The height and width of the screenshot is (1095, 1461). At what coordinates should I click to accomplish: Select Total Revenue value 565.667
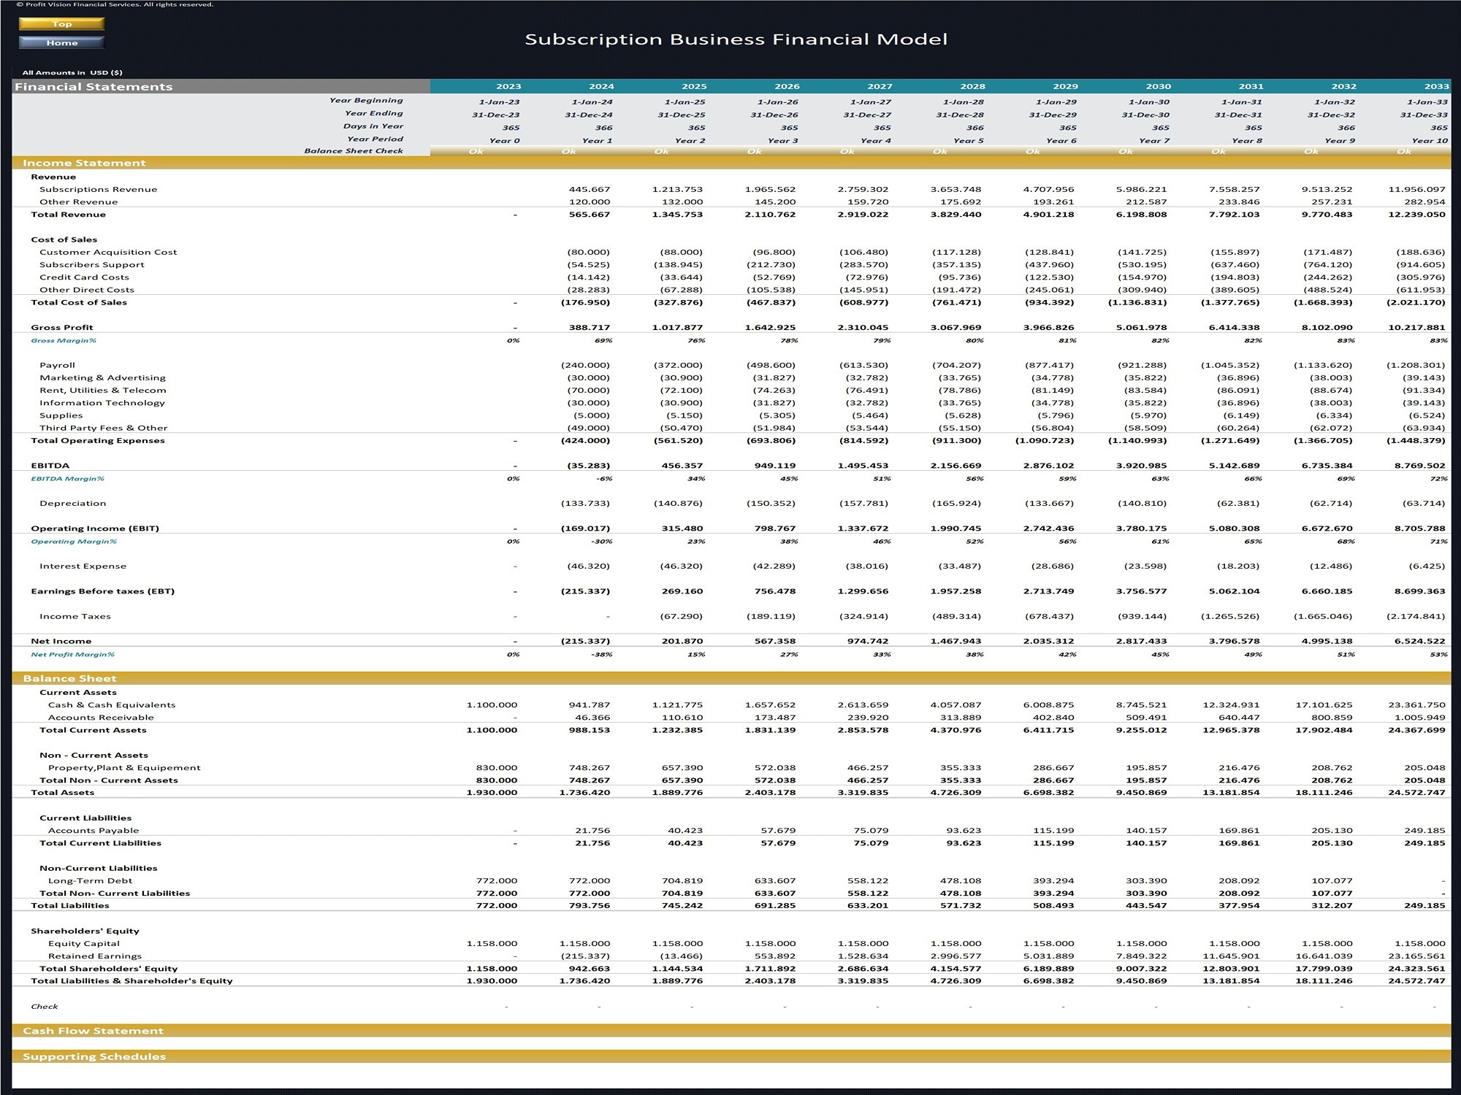589,215
